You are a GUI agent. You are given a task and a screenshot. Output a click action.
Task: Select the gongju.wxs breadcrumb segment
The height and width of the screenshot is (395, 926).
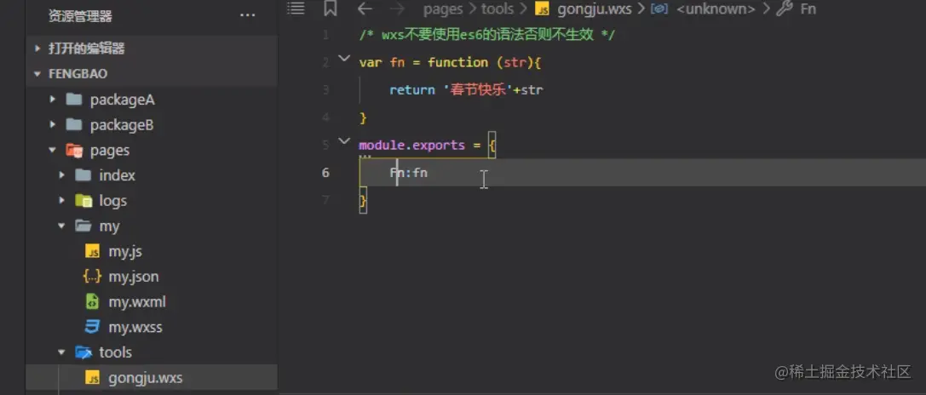tap(594, 9)
